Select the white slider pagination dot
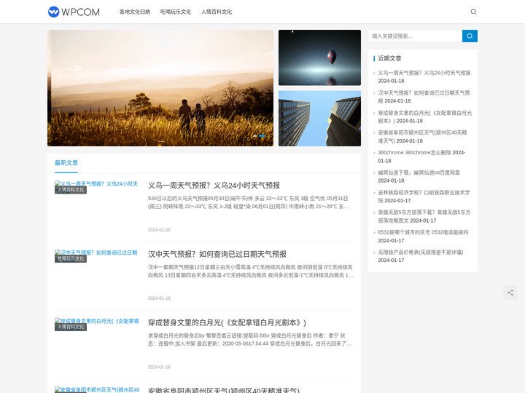The height and width of the screenshot is (393, 525). click(x=255, y=135)
